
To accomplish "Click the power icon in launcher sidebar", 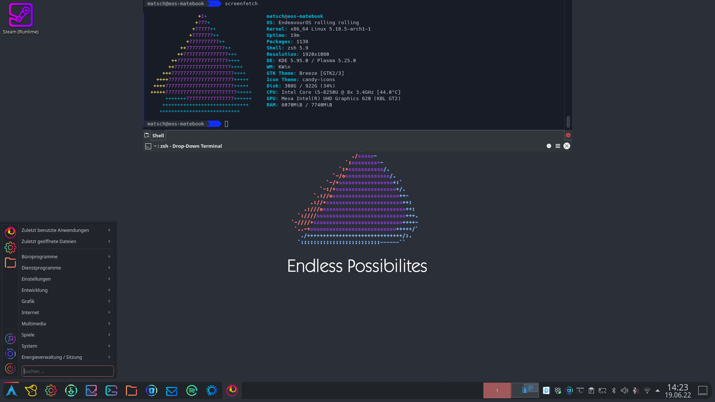I will pyautogui.click(x=10, y=368).
